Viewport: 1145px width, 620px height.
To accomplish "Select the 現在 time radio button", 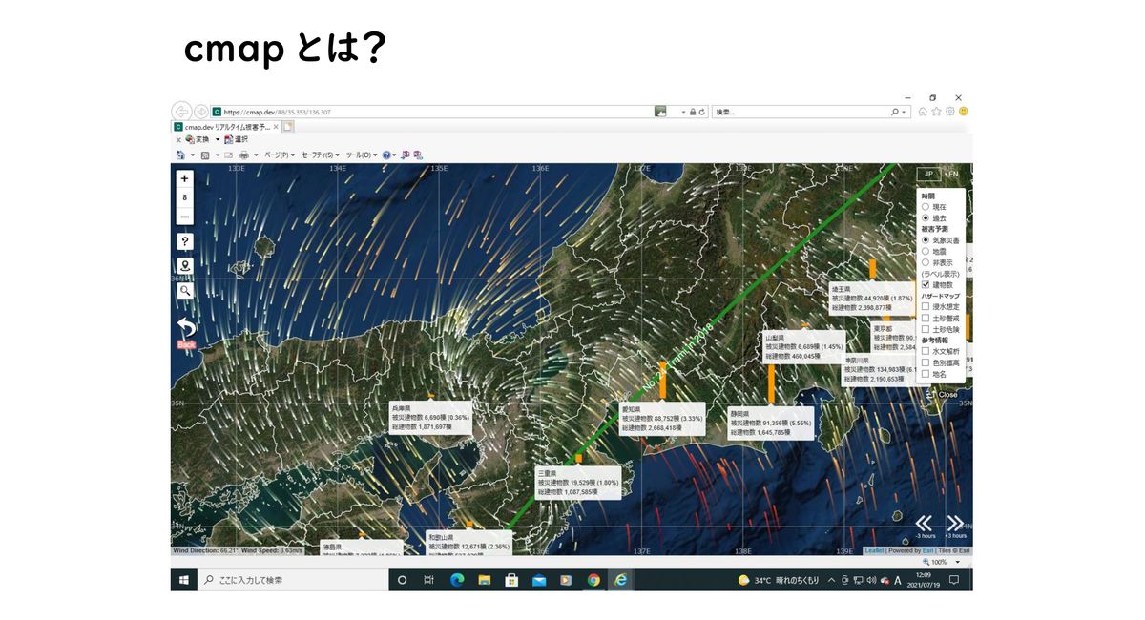I will click(926, 206).
